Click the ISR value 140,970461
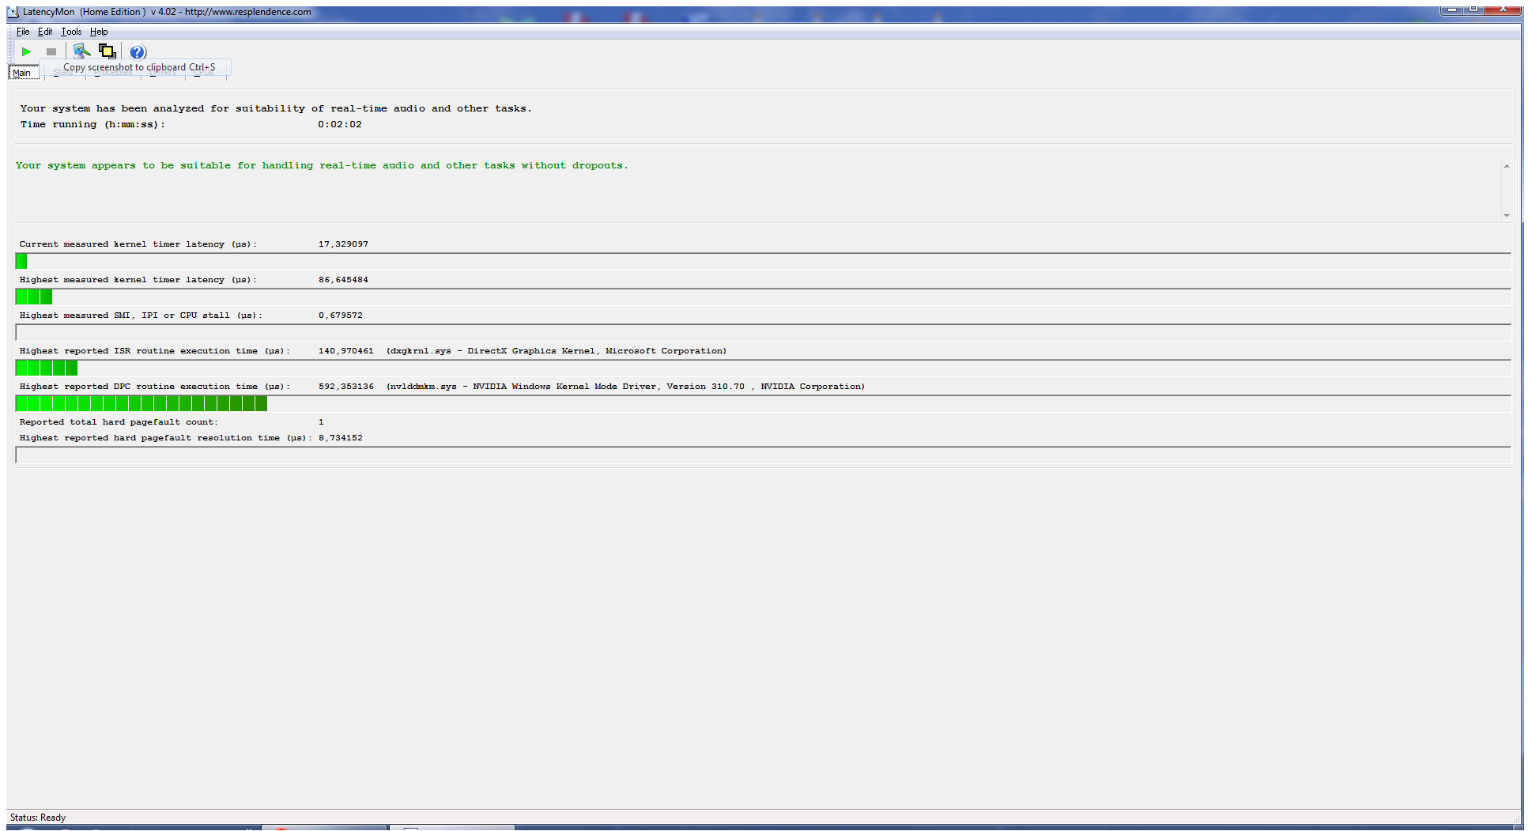This screenshot has width=1528, height=831. 345,350
